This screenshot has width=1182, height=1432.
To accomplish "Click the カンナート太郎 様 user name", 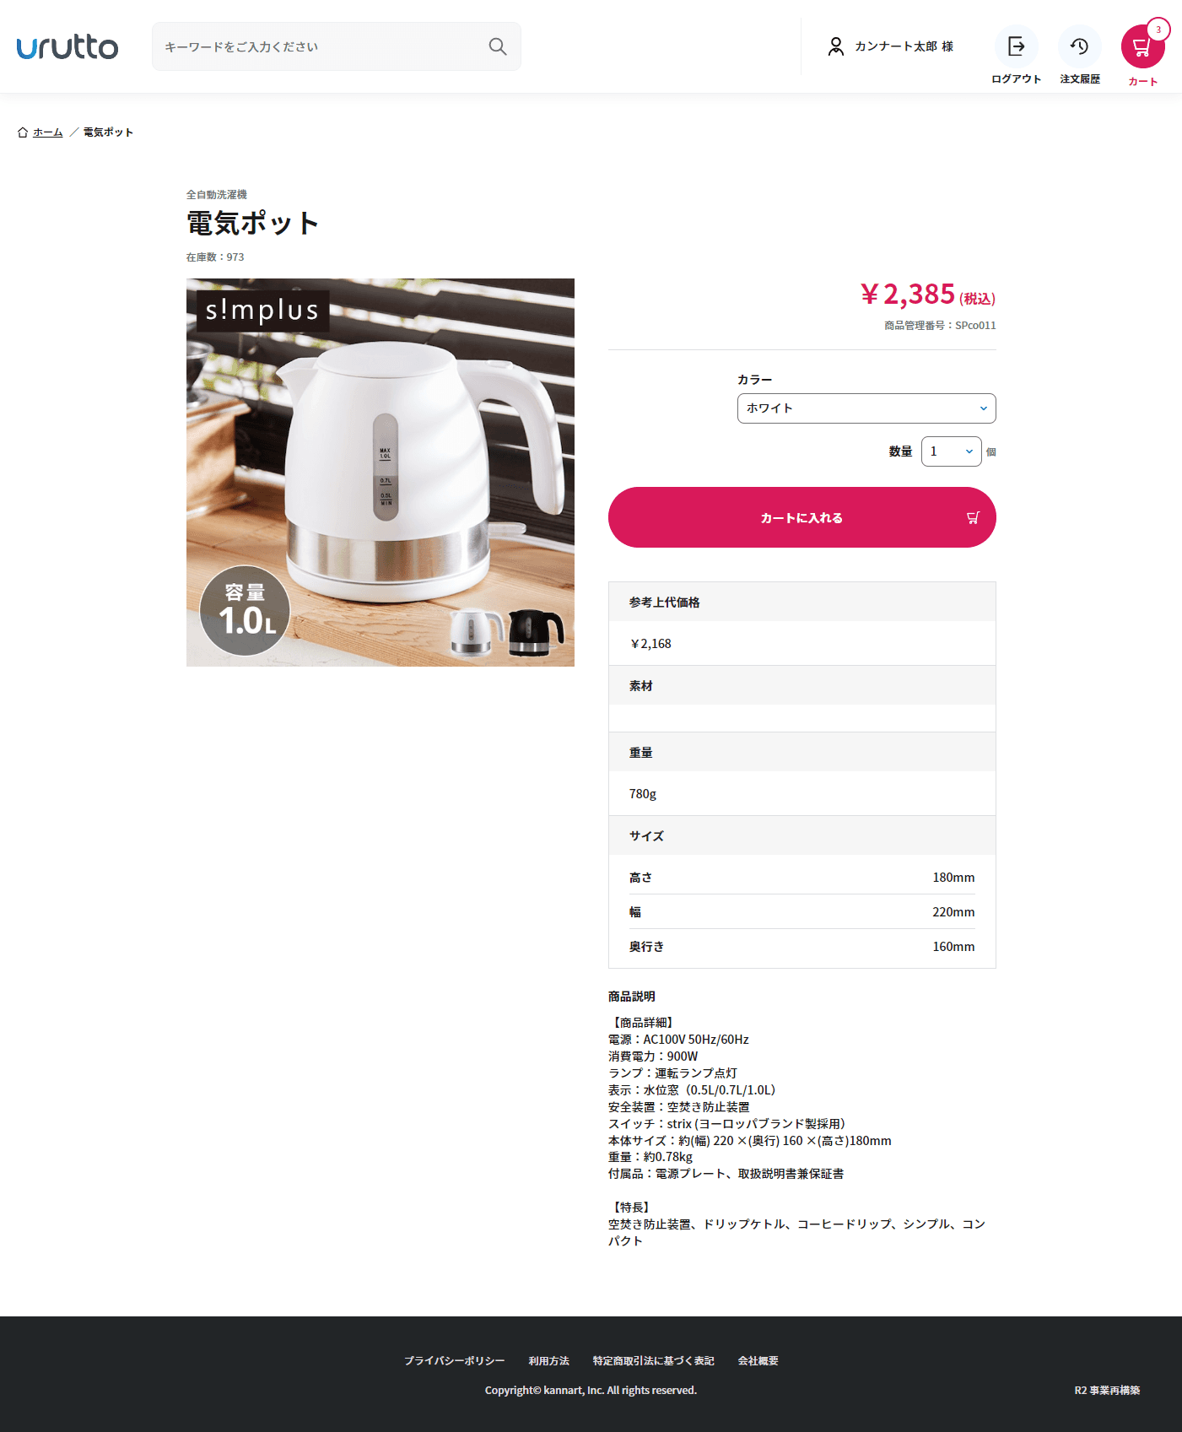I will [x=904, y=46].
